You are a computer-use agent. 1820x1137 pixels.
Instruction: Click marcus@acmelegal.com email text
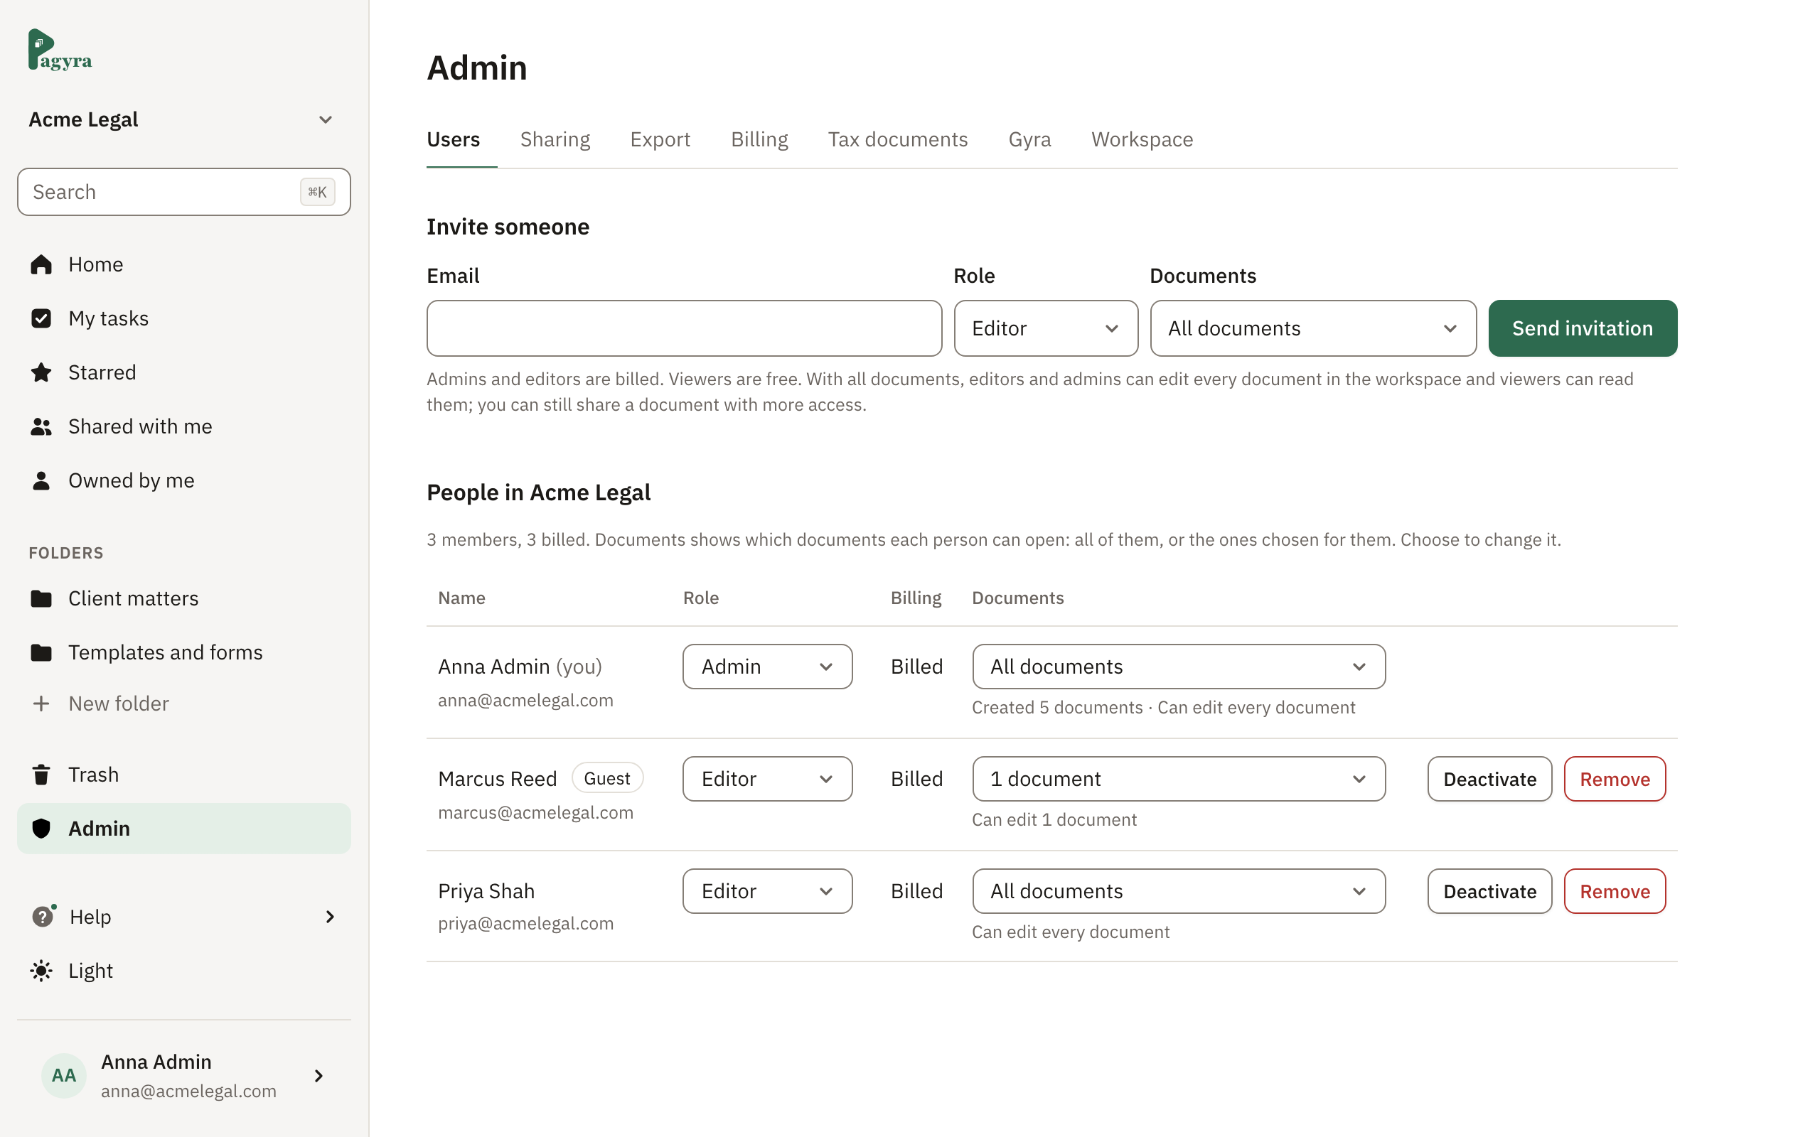[535, 813]
